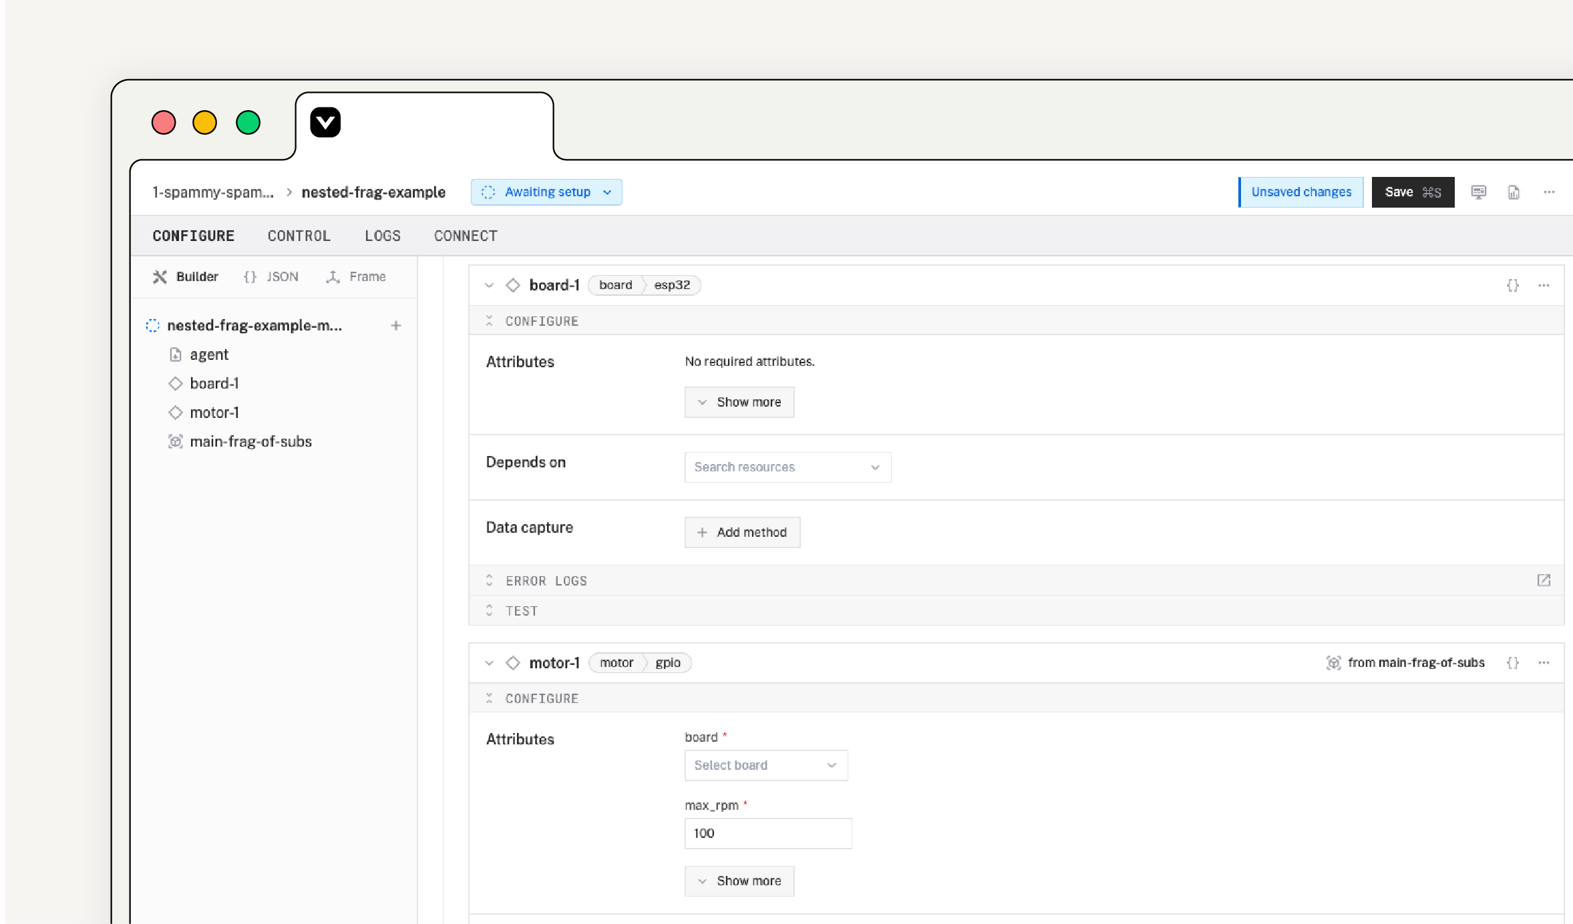
Task: Click the plus icon beside nested-frag-example-m...
Action: 396,326
